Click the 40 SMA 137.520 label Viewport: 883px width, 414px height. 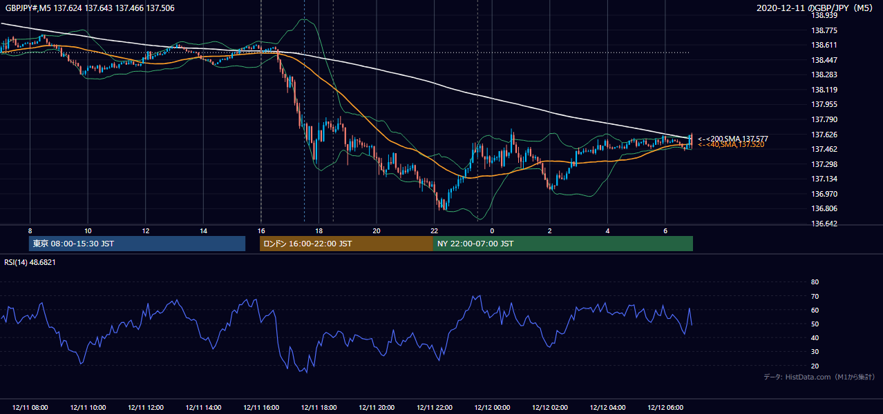tap(730, 145)
